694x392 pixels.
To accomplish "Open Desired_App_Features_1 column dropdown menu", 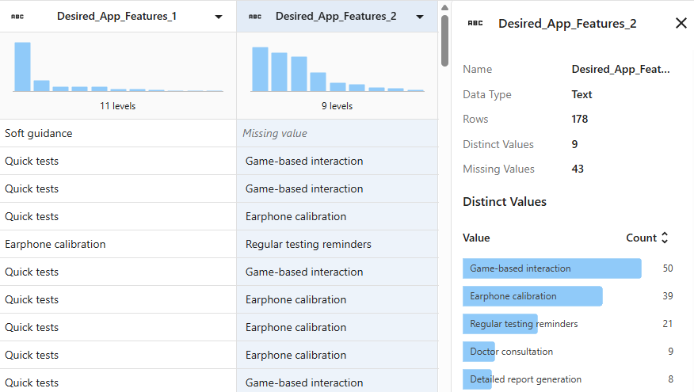I will [x=219, y=17].
